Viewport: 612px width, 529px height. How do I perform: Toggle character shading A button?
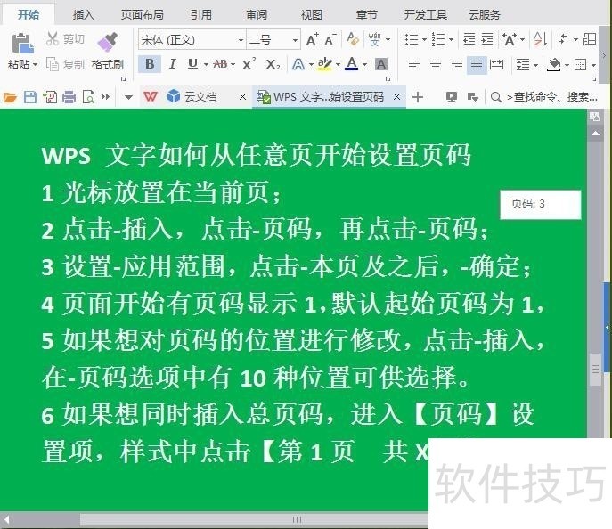coord(381,64)
